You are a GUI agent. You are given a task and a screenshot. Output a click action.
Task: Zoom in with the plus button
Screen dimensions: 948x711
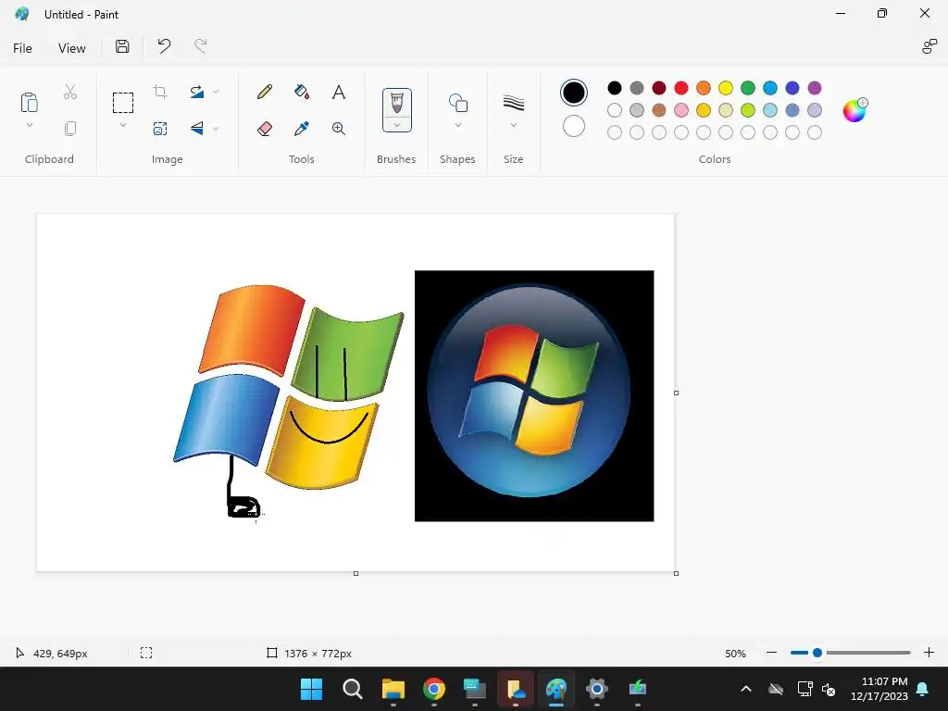click(x=929, y=653)
